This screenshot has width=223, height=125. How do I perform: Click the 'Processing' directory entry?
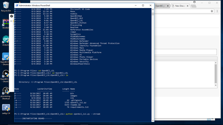click(x=76, y=25)
